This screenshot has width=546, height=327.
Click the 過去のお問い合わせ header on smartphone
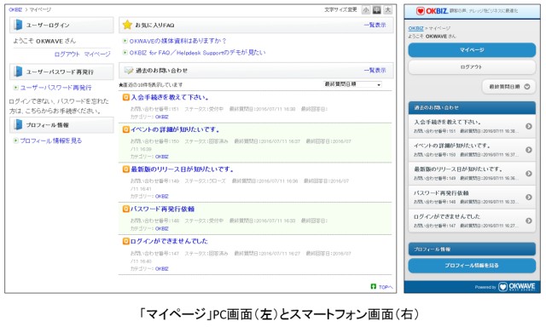(472, 108)
